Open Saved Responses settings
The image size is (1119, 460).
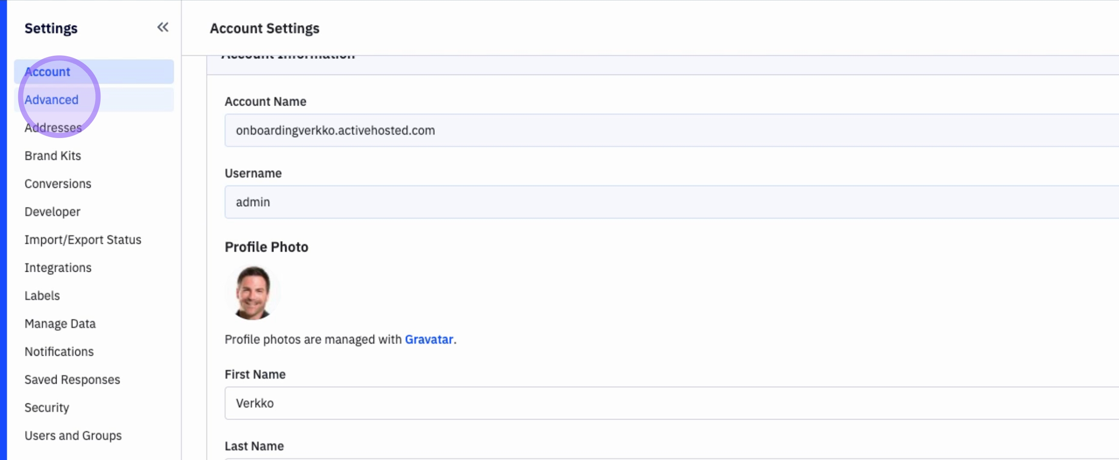[x=72, y=379]
